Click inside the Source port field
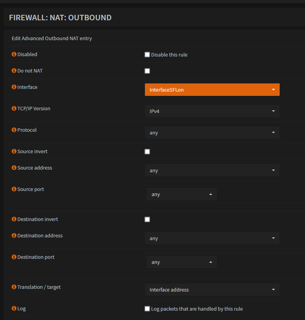The image size is (305, 320). 179,194
